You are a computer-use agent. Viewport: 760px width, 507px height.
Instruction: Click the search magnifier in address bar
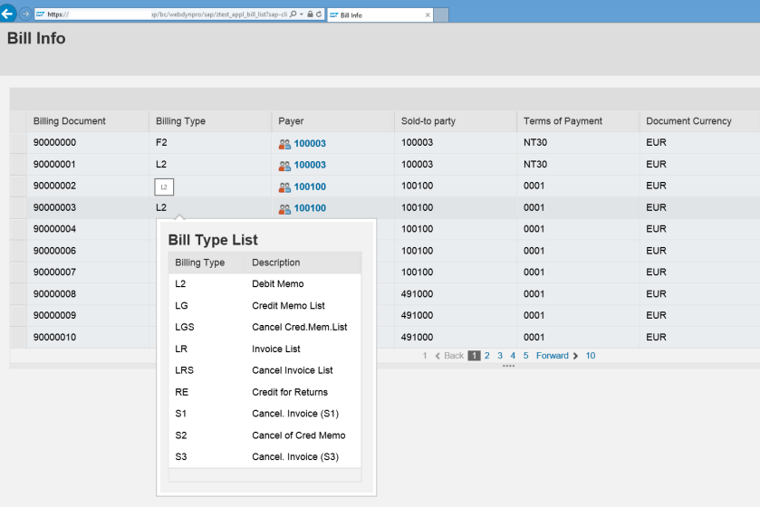(293, 14)
